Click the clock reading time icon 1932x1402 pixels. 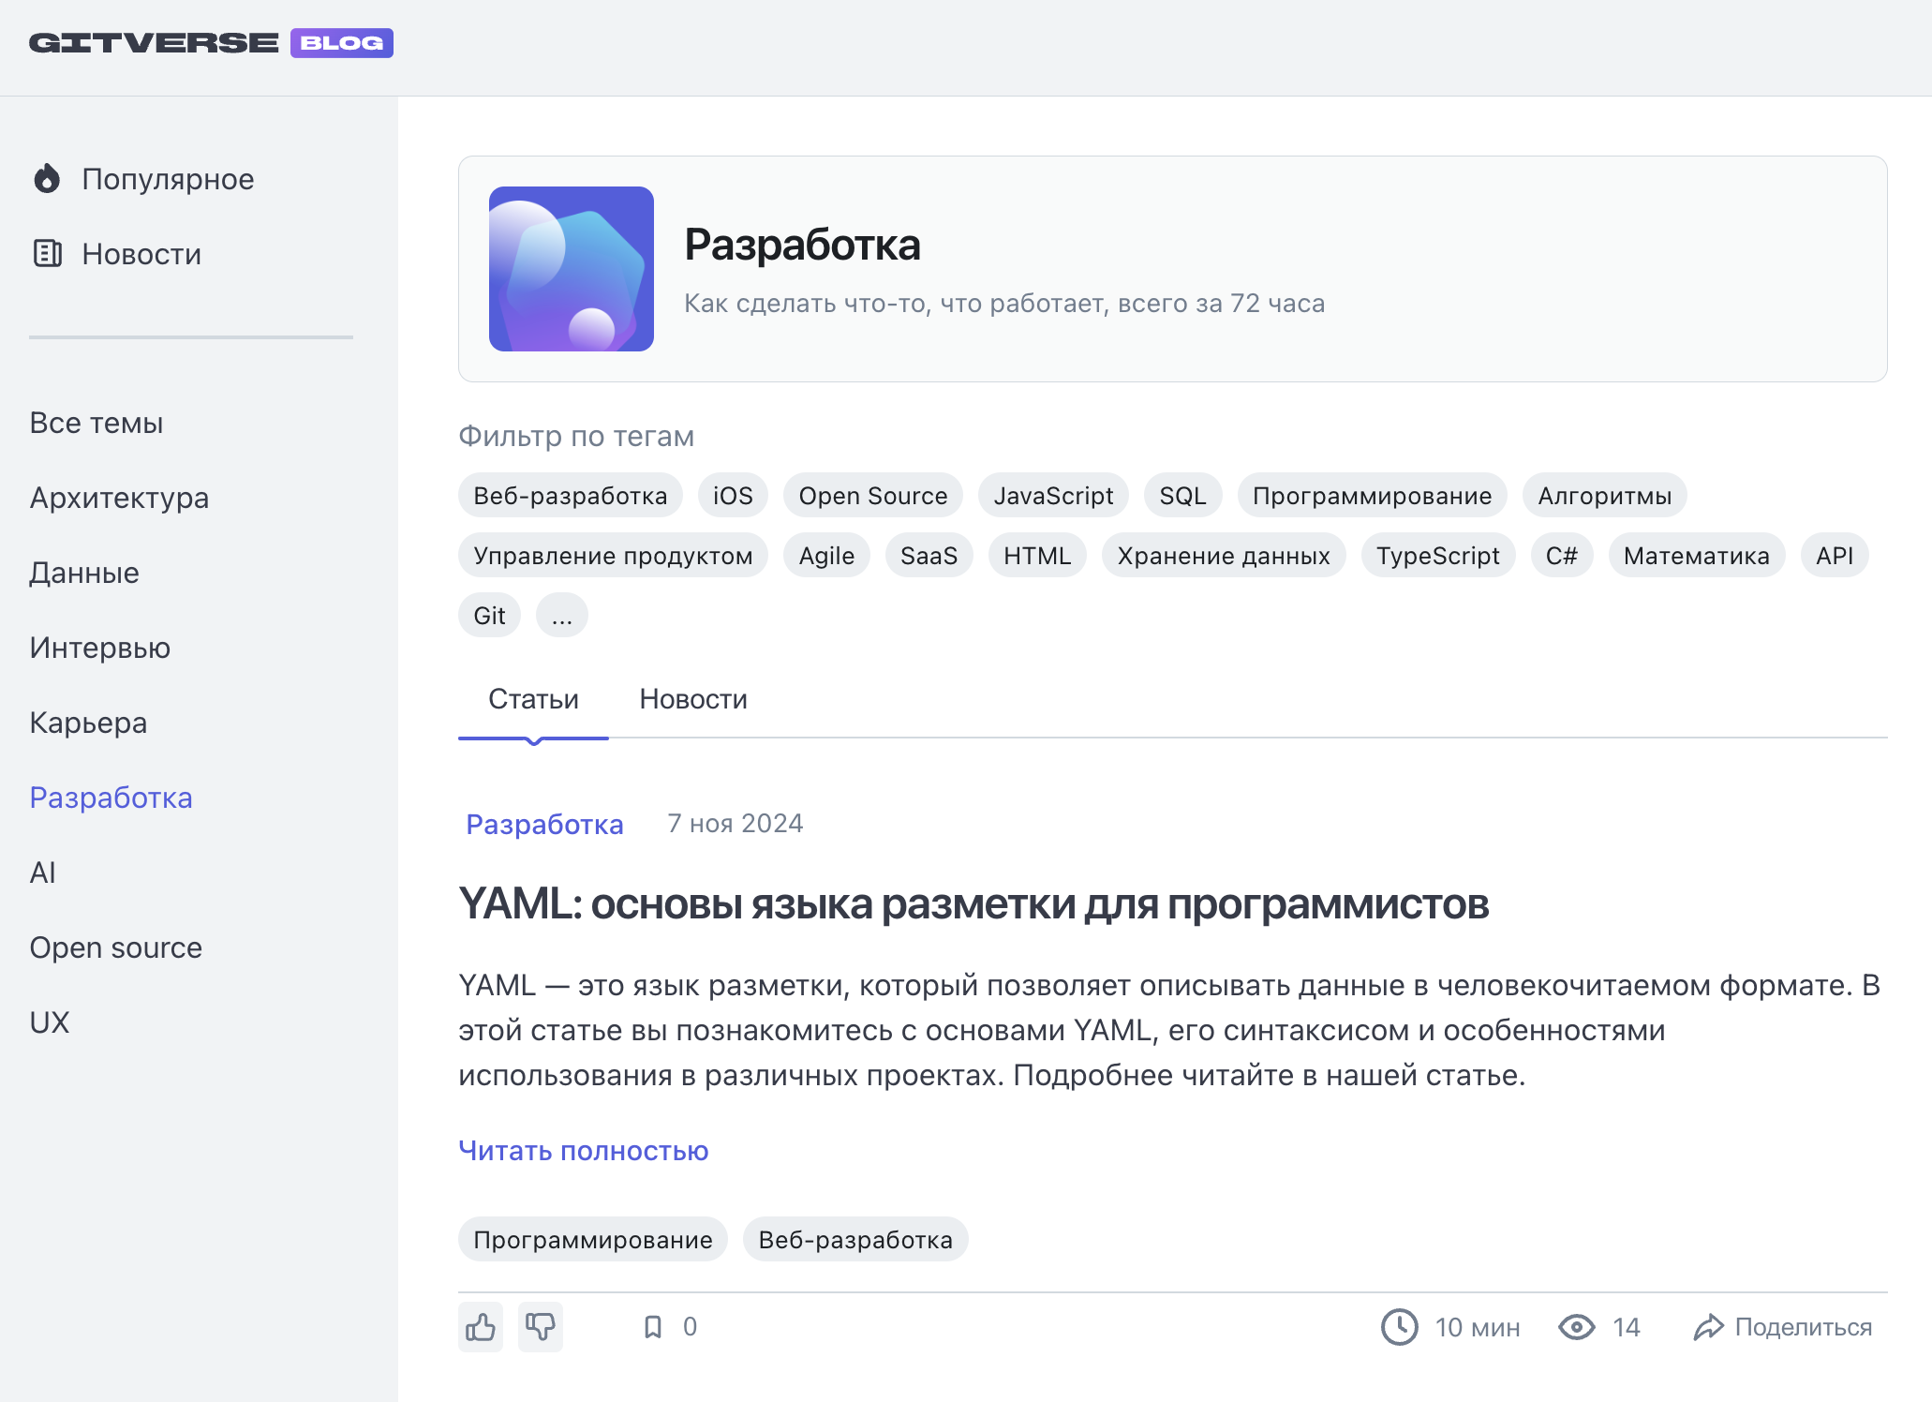coord(1399,1327)
